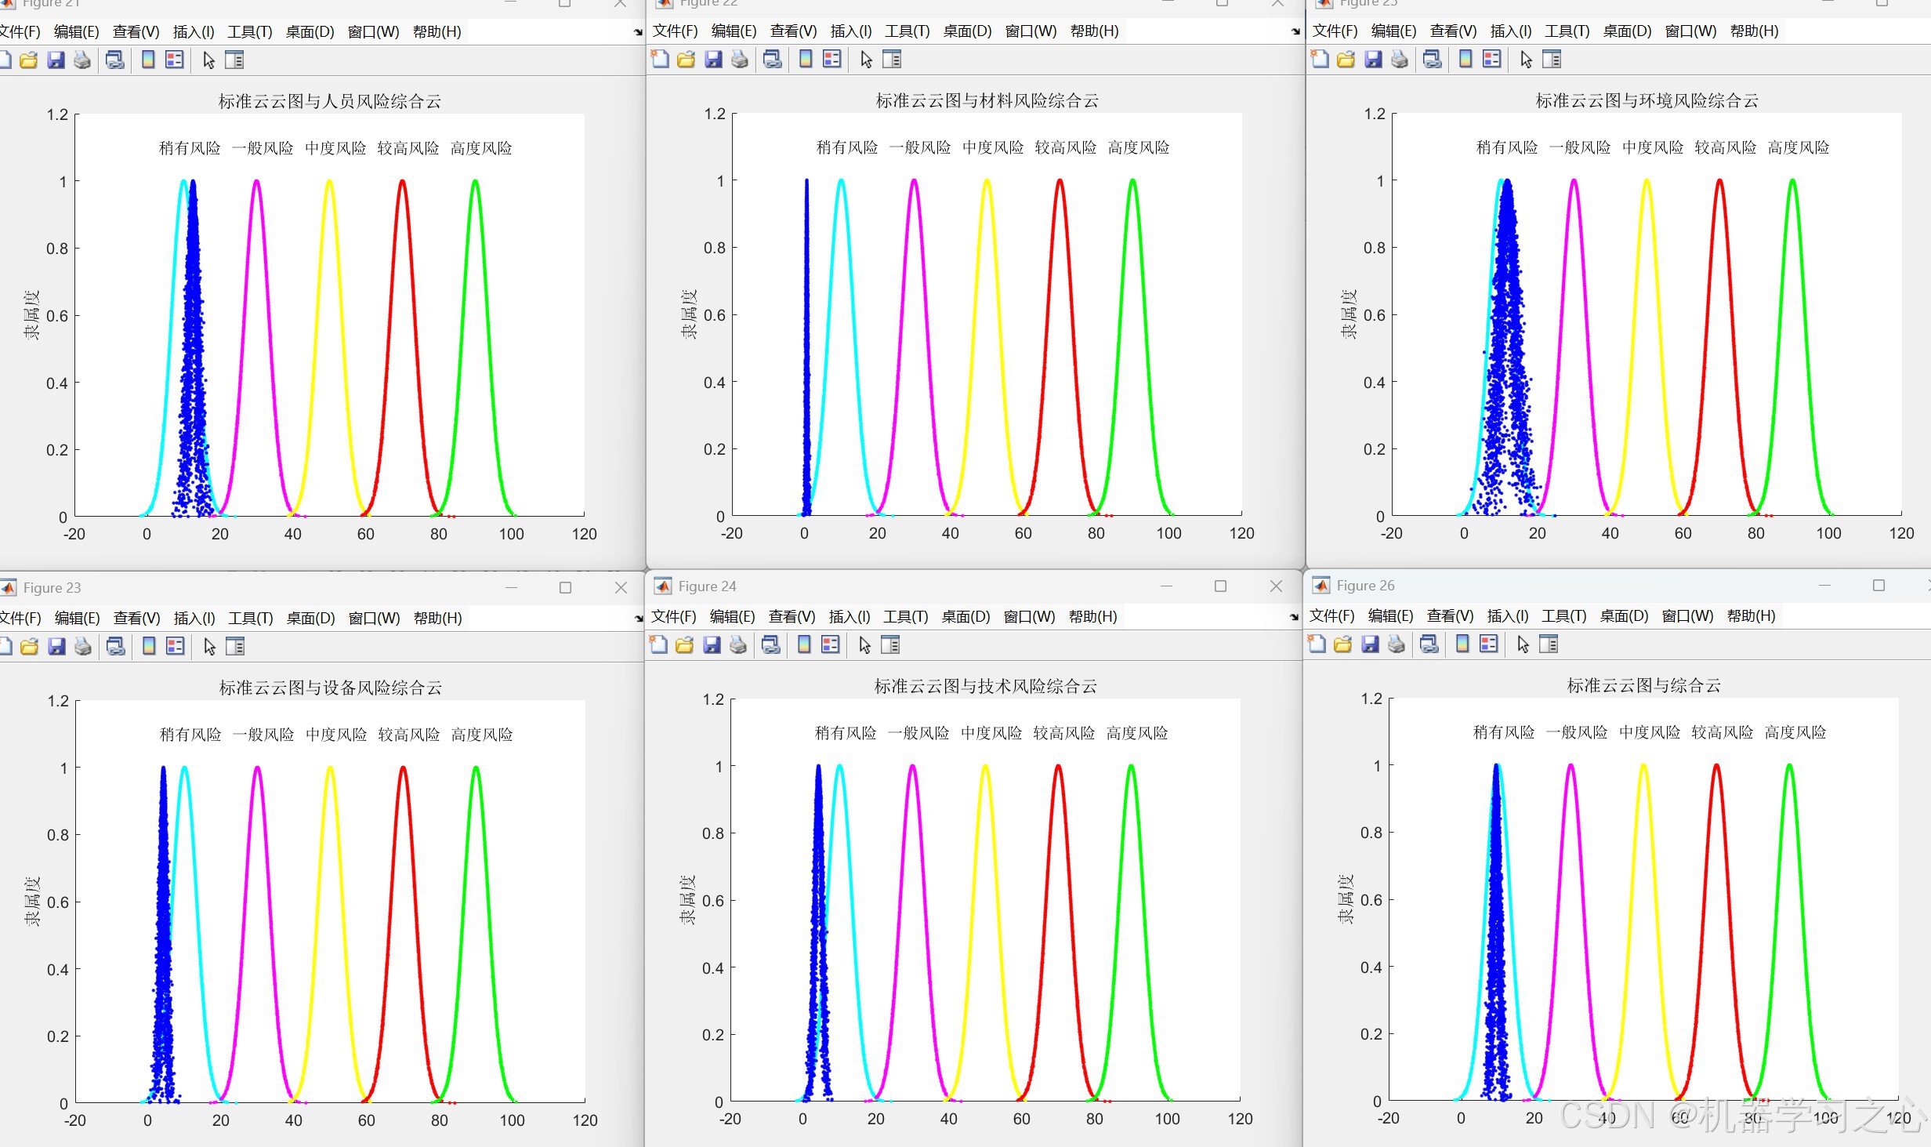This screenshot has height=1147, width=1931.
Task: Open 插入(I) menu in the 材料风险 figure
Action: 850,31
